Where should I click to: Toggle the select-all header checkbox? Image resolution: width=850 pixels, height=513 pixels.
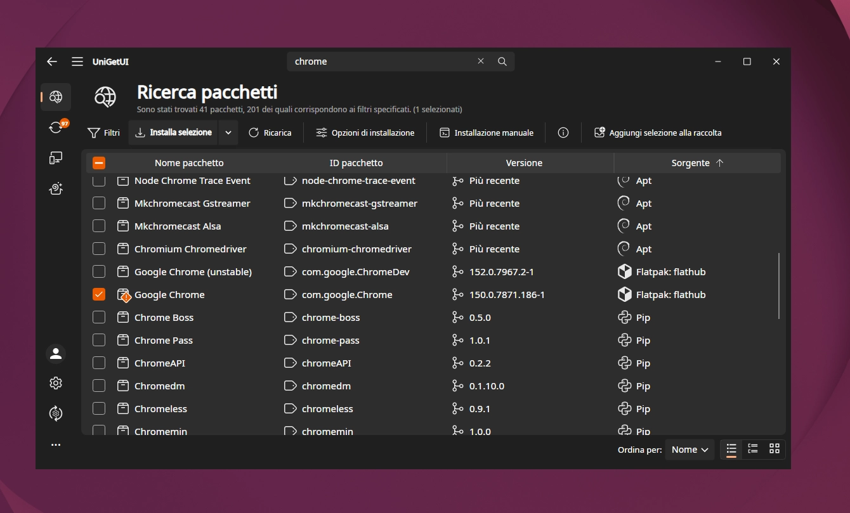99,163
